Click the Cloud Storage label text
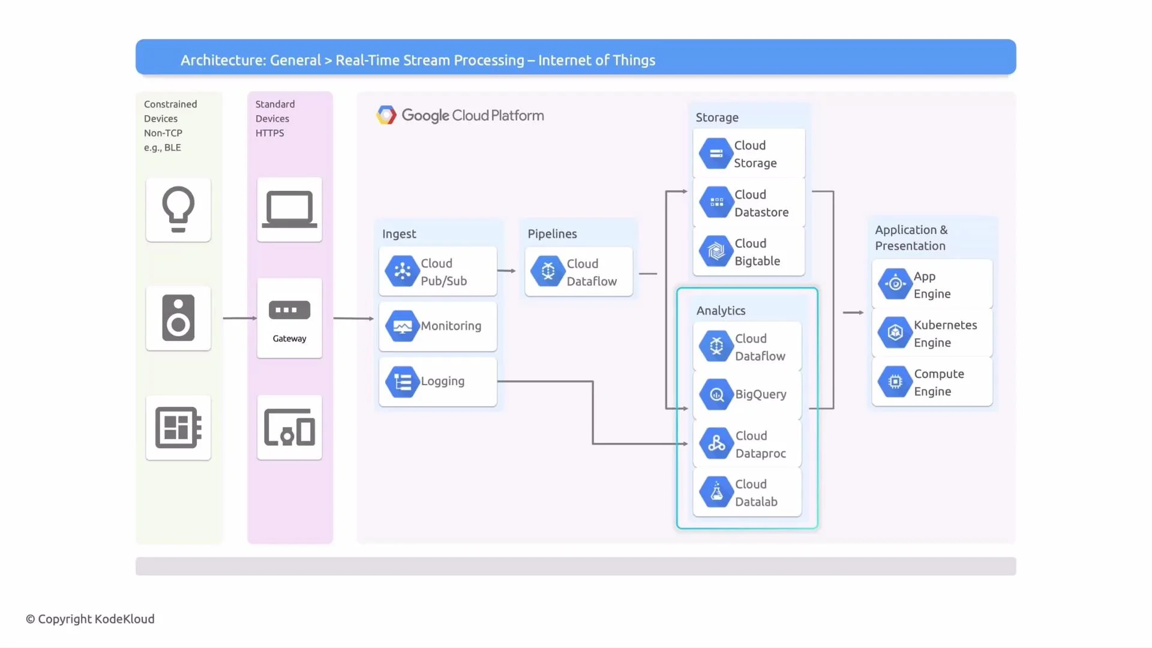 755,154
